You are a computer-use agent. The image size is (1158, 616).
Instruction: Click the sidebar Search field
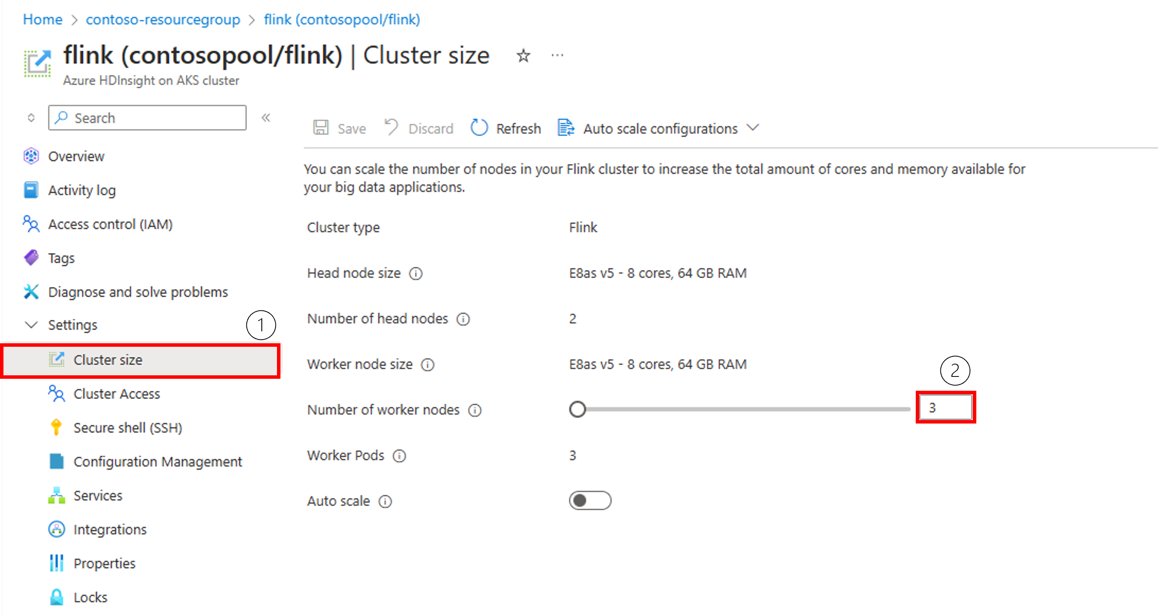click(147, 118)
